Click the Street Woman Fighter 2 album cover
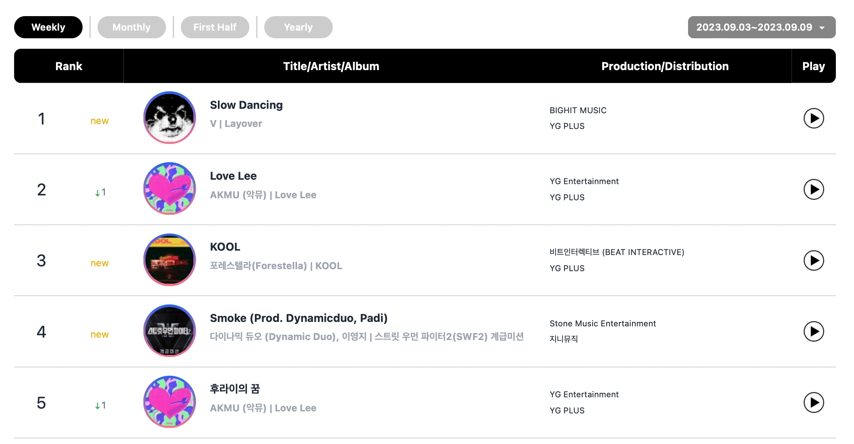The height and width of the screenshot is (444, 854). [170, 331]
